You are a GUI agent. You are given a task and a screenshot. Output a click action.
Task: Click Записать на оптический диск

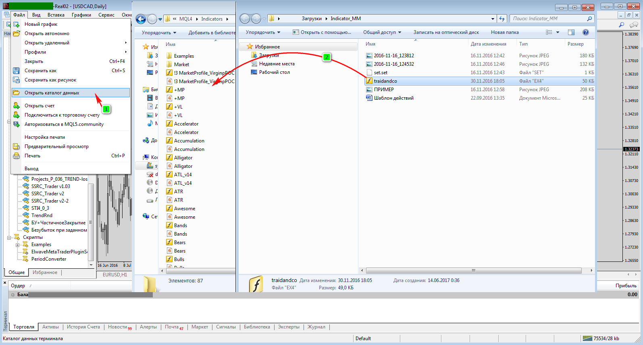pos(446,32)
